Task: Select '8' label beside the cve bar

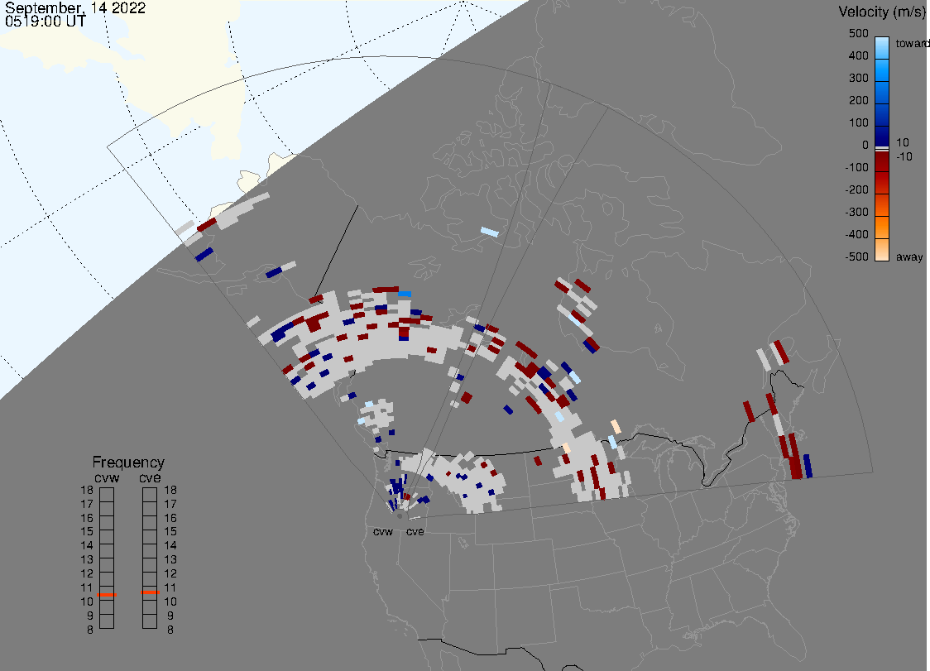Action: tap(170, 630)
